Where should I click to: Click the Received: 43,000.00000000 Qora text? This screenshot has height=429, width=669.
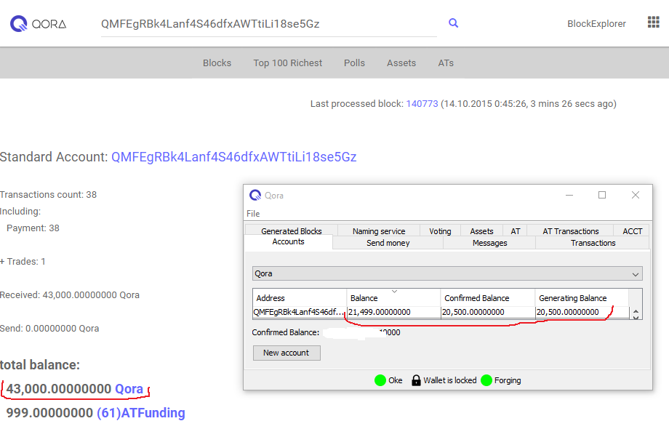click(x=70, y=295)
